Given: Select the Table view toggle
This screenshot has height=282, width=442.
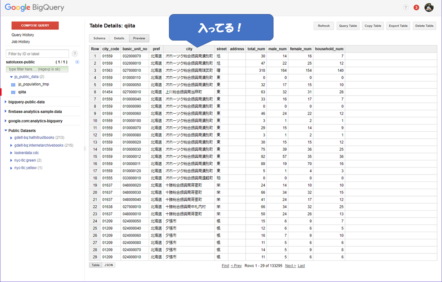Looking at the screenshot, I should [96, 265].
